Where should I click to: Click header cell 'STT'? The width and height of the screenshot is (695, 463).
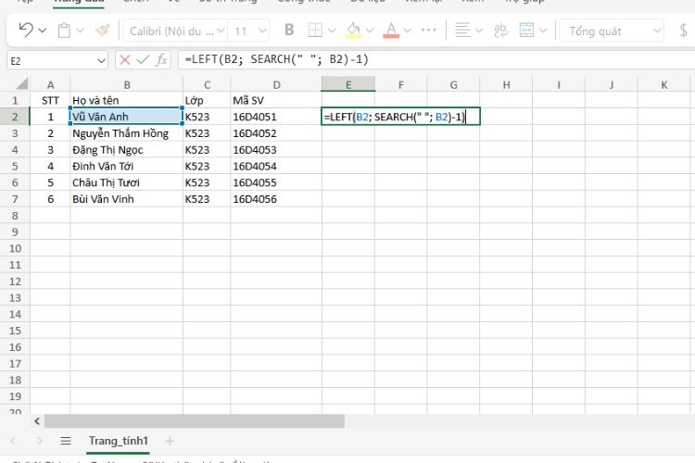click(x=50, y=101)
